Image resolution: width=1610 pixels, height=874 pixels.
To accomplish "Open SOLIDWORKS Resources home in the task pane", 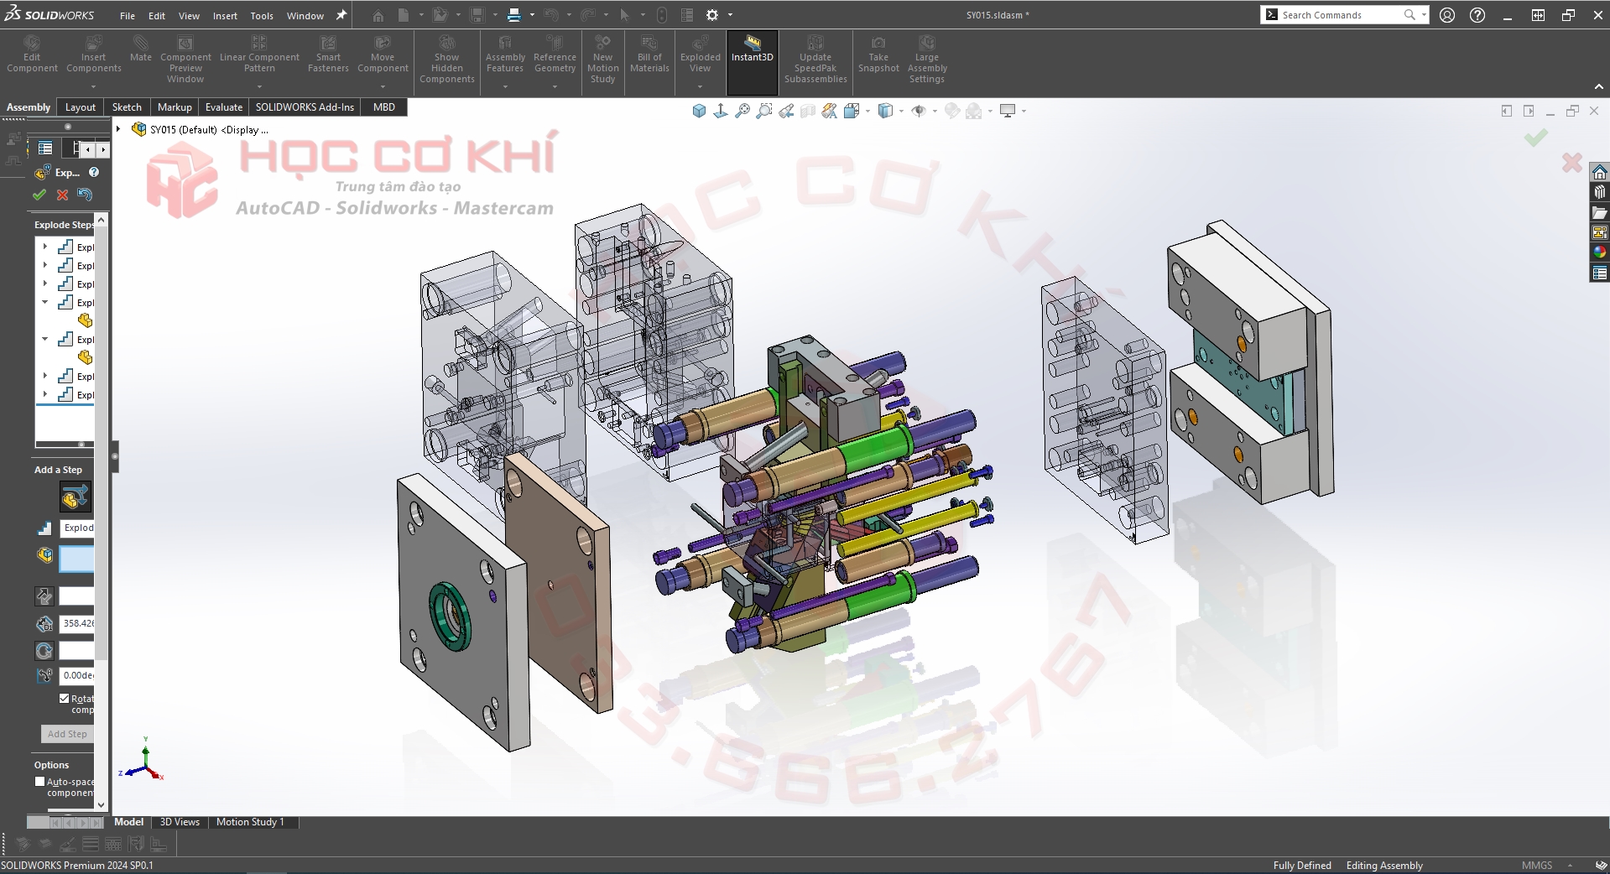I will (1599, 172).
